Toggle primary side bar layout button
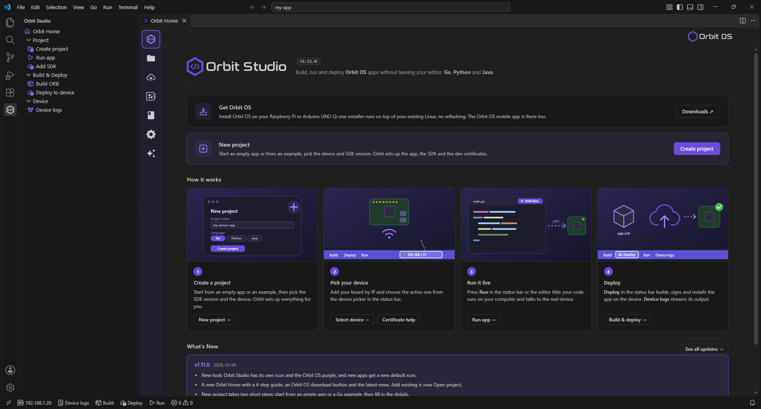This screenshot has height=409, width=761. [x=680, y=7]
